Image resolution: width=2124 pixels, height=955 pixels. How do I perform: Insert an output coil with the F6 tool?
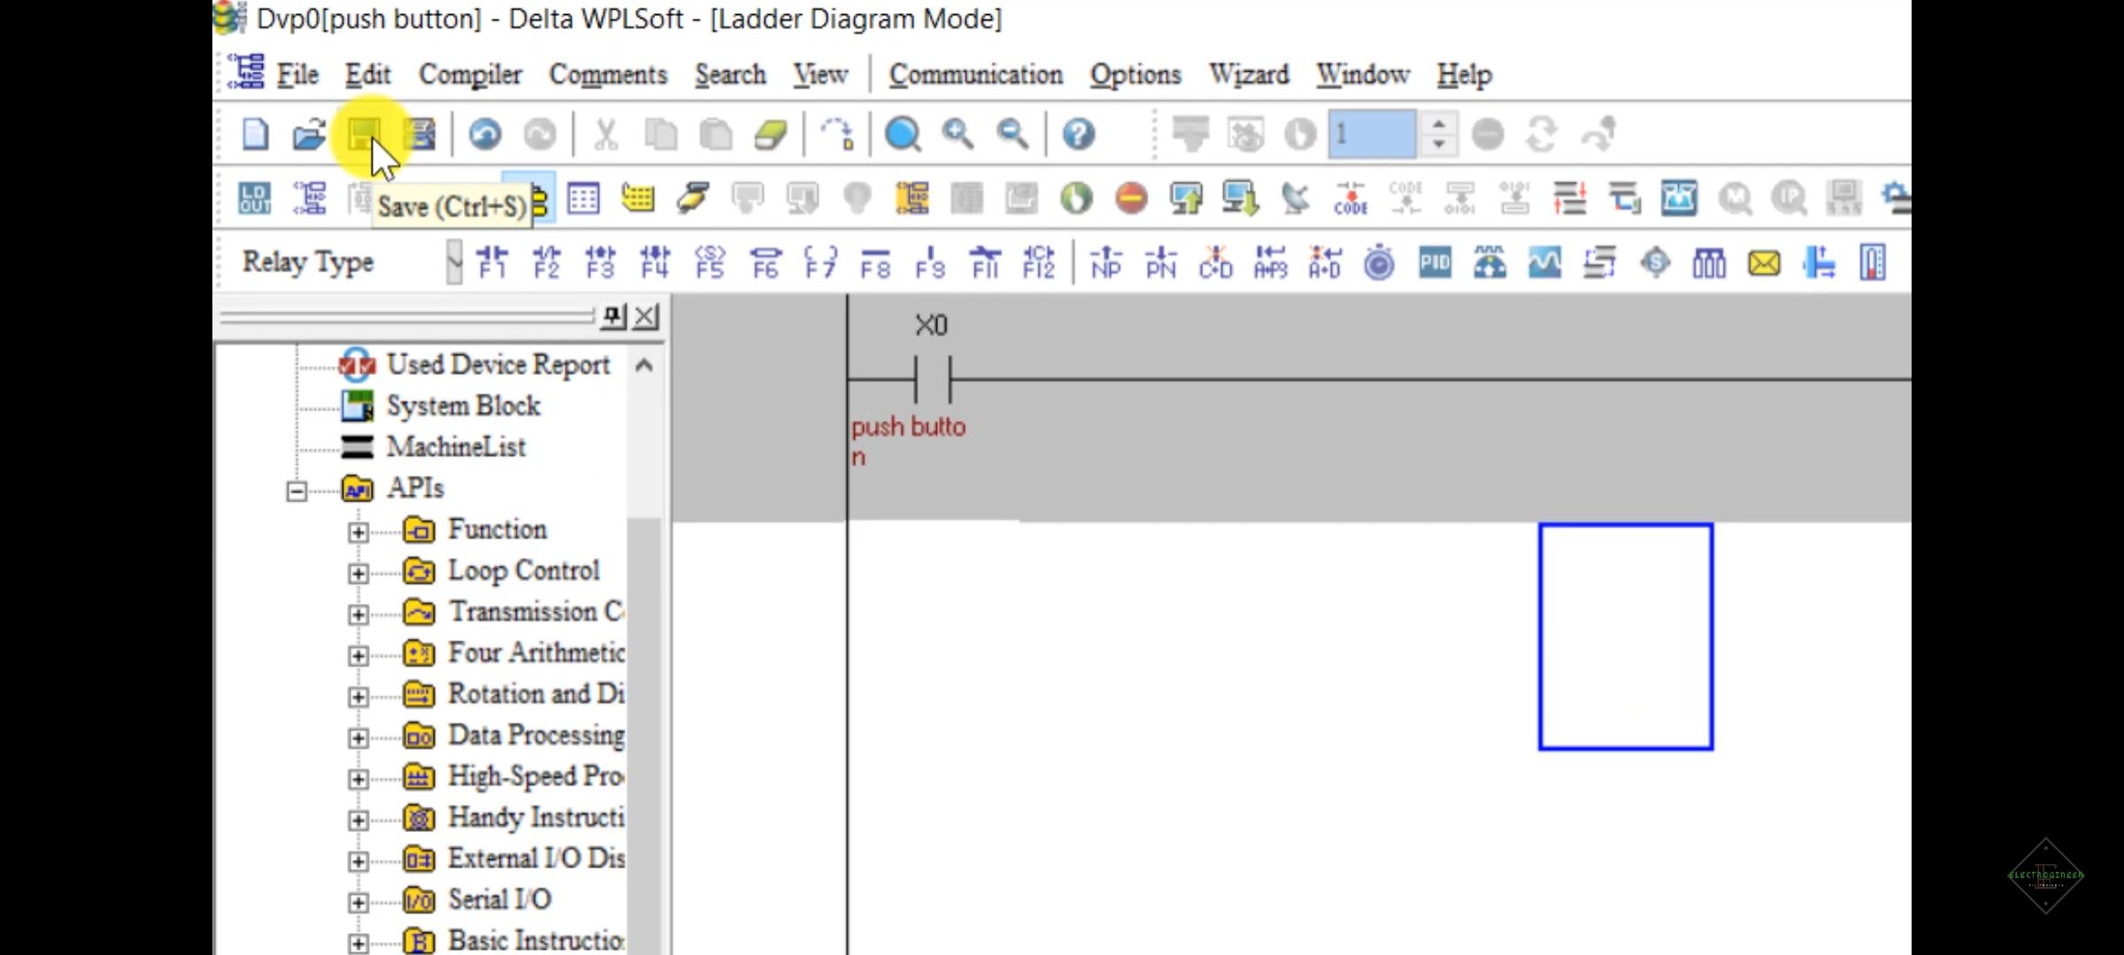click(766, 261)
